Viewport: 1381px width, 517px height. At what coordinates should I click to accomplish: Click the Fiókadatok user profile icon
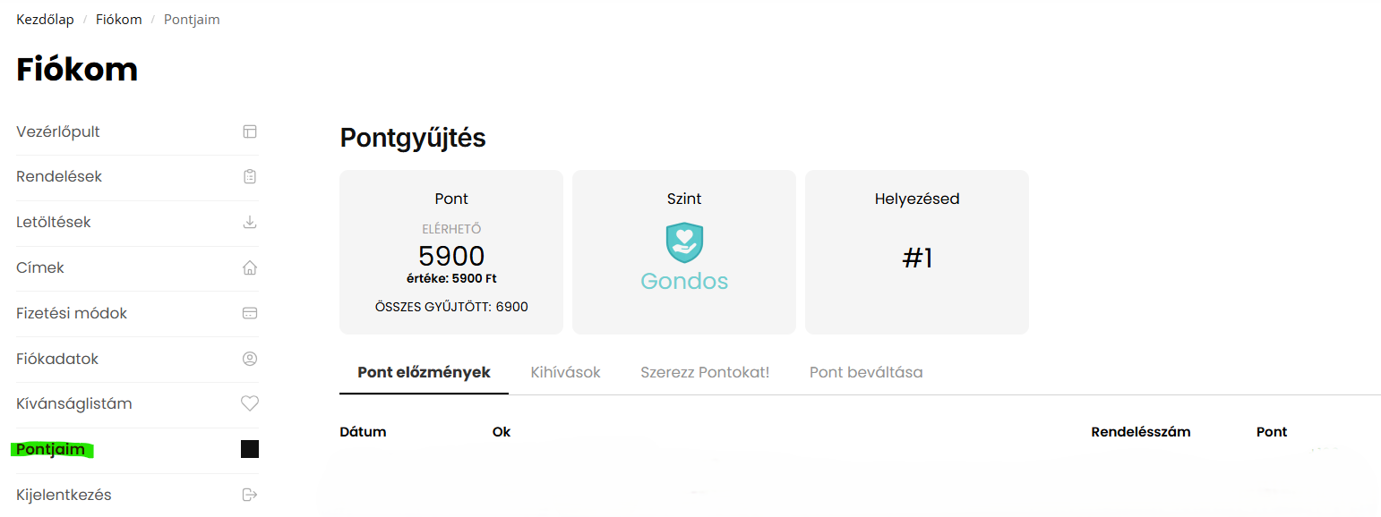[250, 359]
